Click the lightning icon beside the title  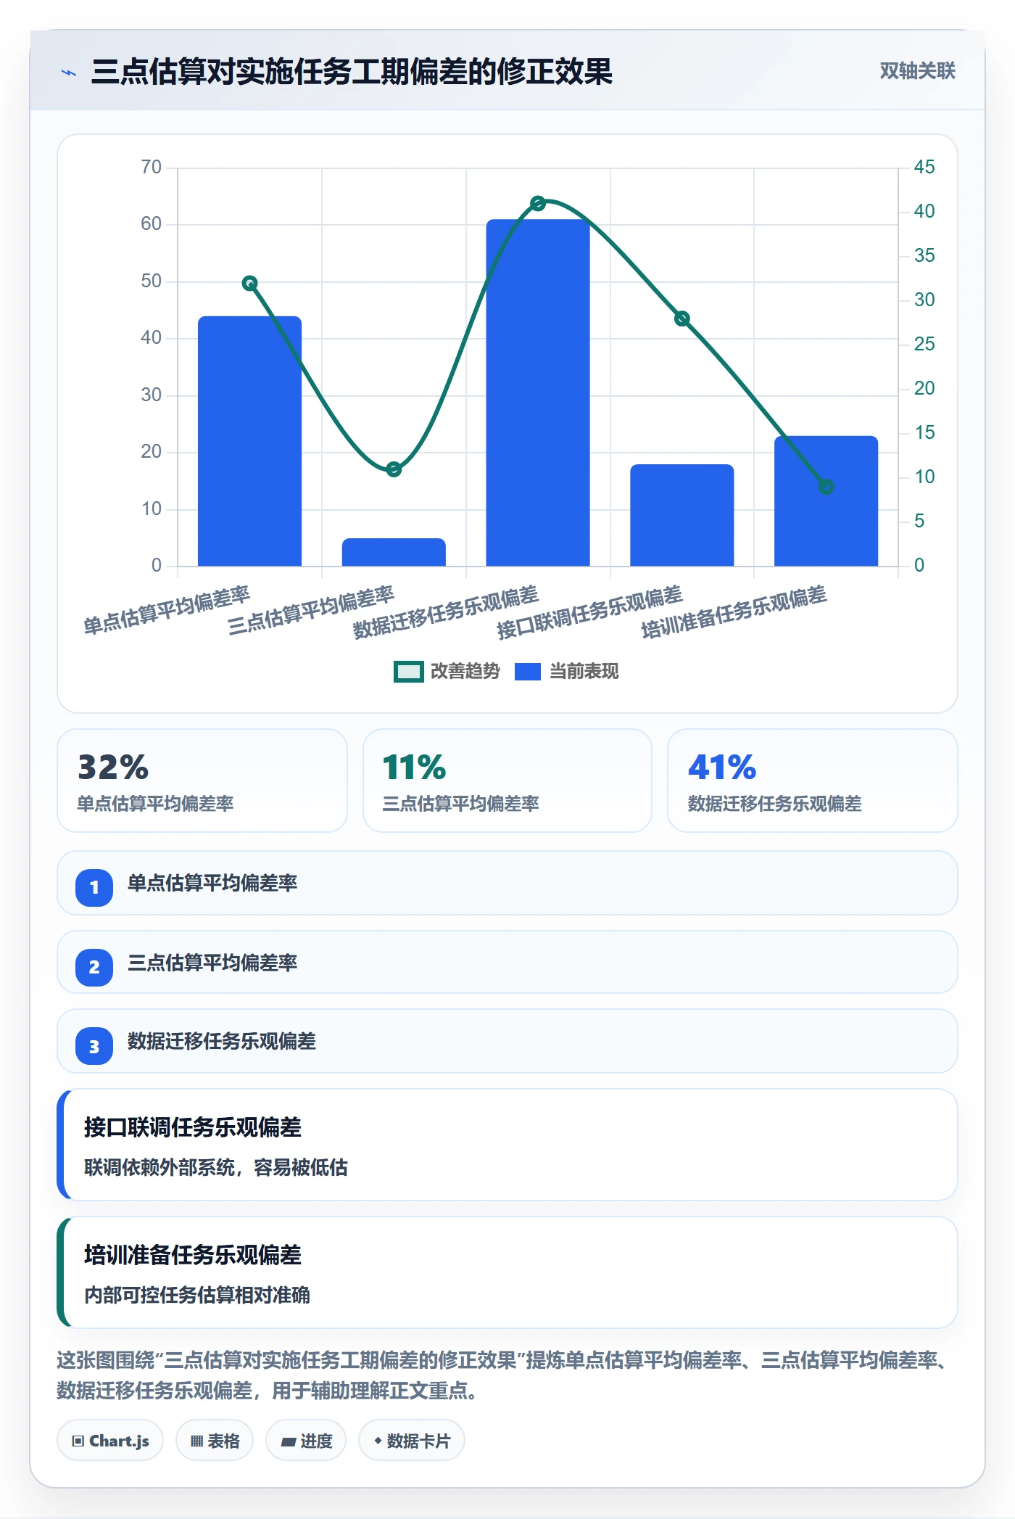69,73
